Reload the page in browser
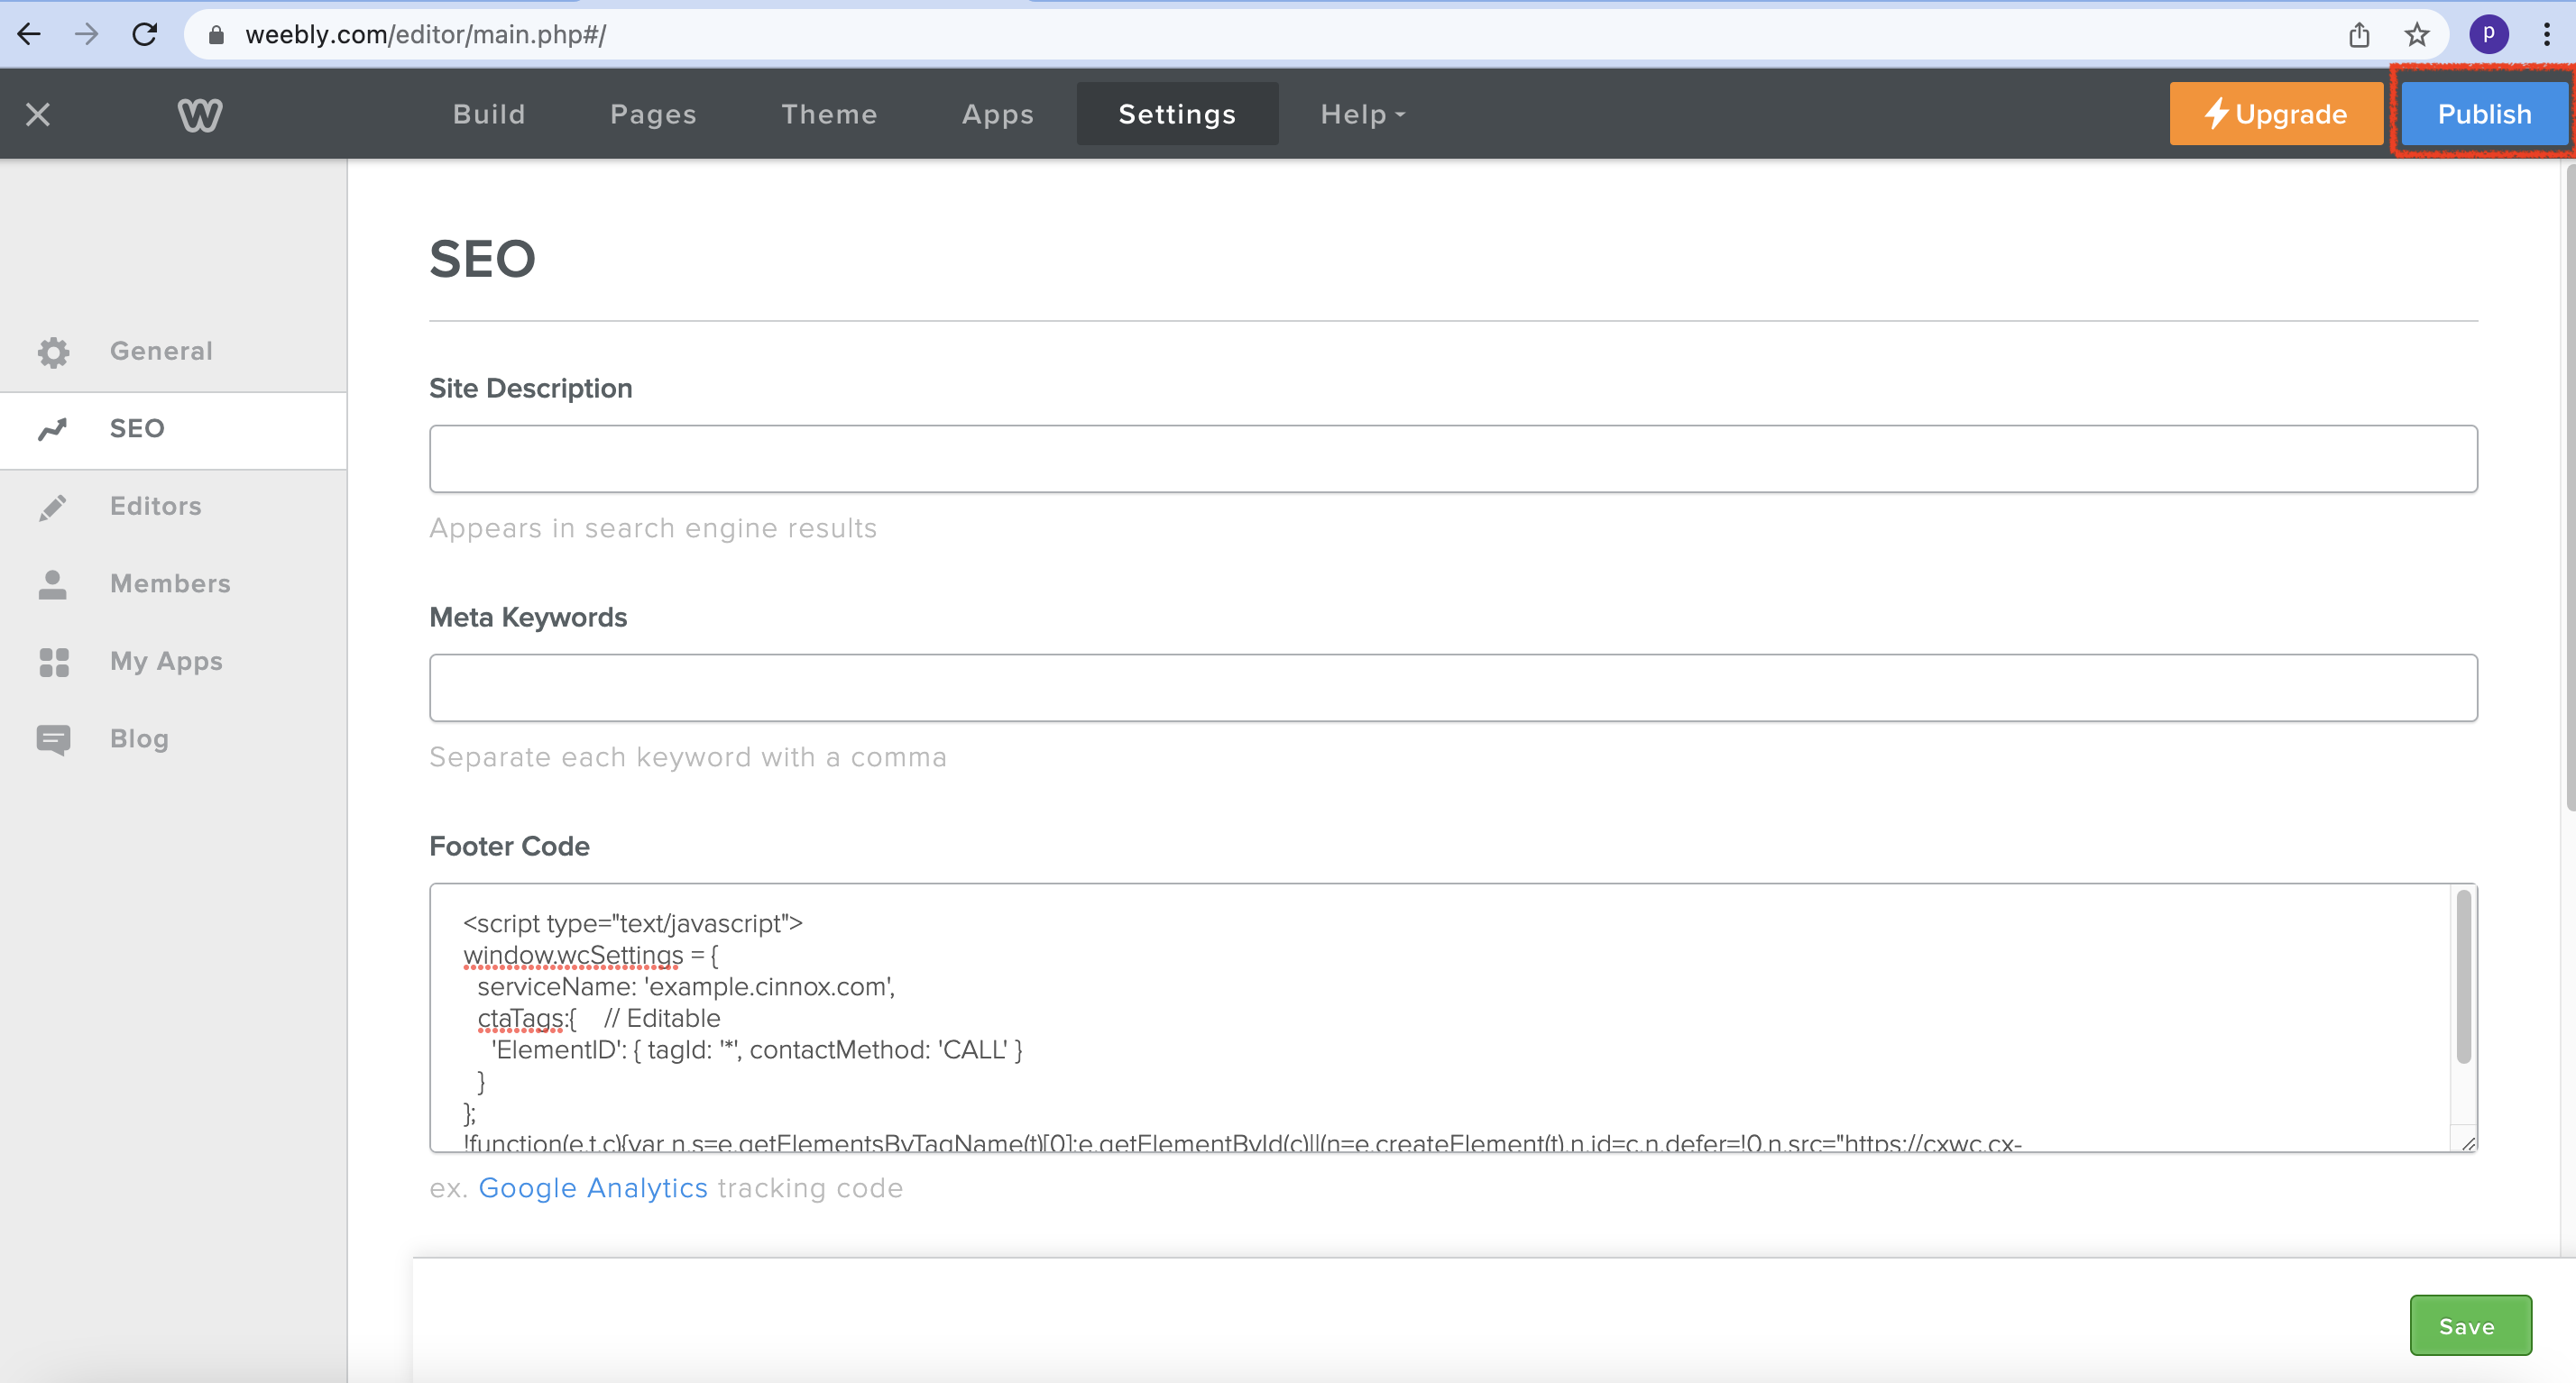 pyautogui.click(x=145, y=35)
